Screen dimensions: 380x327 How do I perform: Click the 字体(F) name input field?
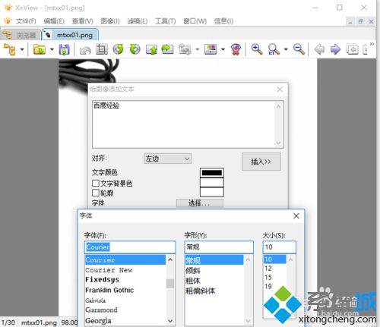pos(130,247)
